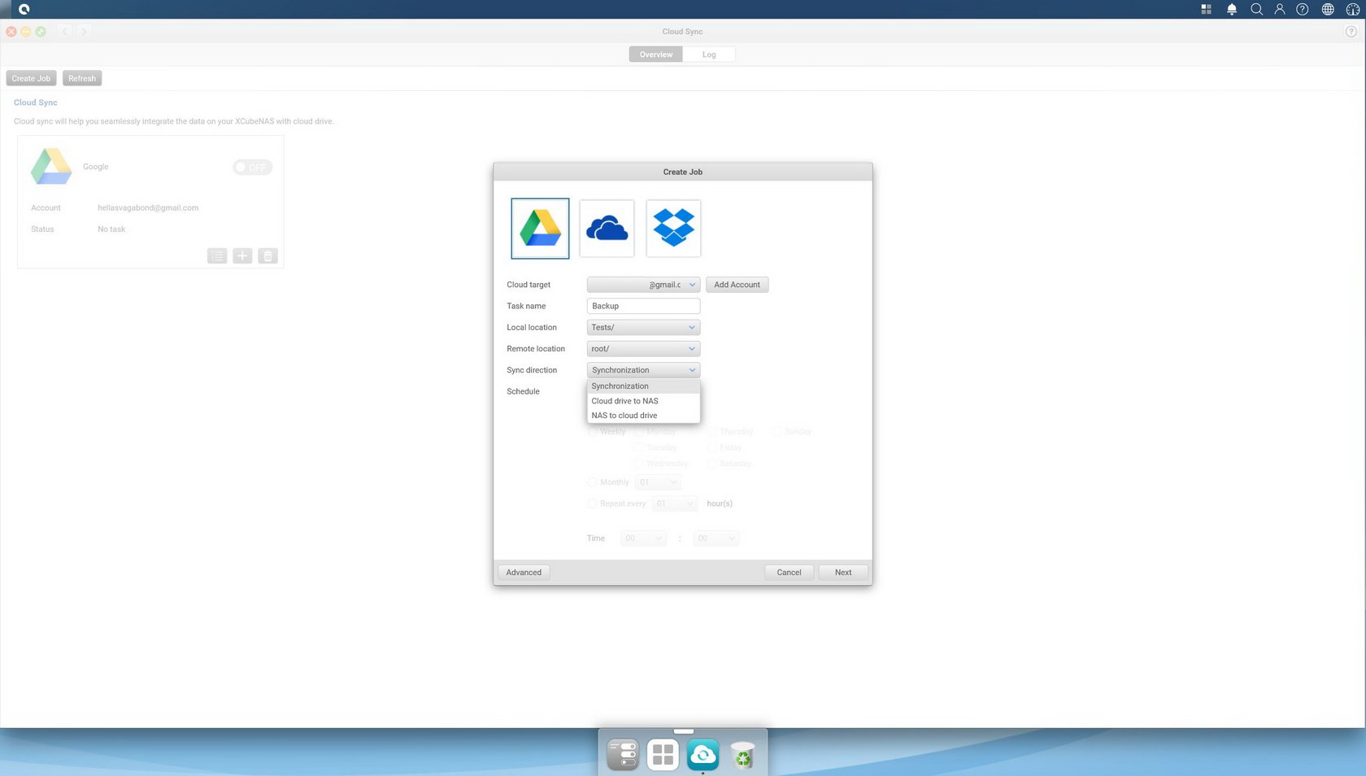Screen dimensions: 1366x776
Task: Click the back navigation arrow in window title
Action: [x=65, y=32]
